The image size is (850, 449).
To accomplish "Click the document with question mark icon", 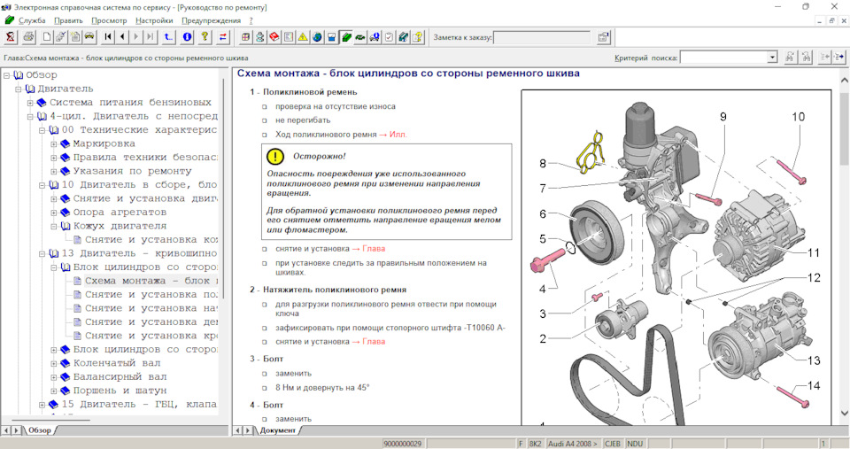I will pyautogui.click(x=417, y=37).
